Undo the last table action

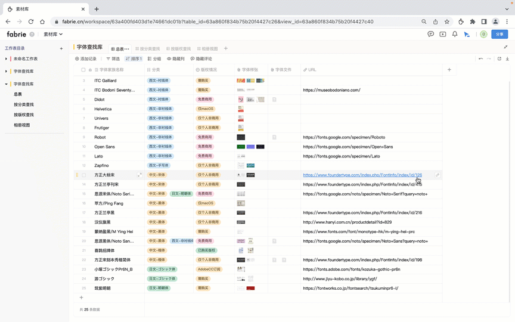coord(480,59)
